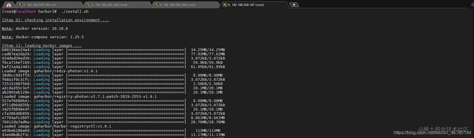Click the 2.56kB/2.56kB size value
Image resolution: width=474 pixels, height=138 pixels.
coord(208,84)
